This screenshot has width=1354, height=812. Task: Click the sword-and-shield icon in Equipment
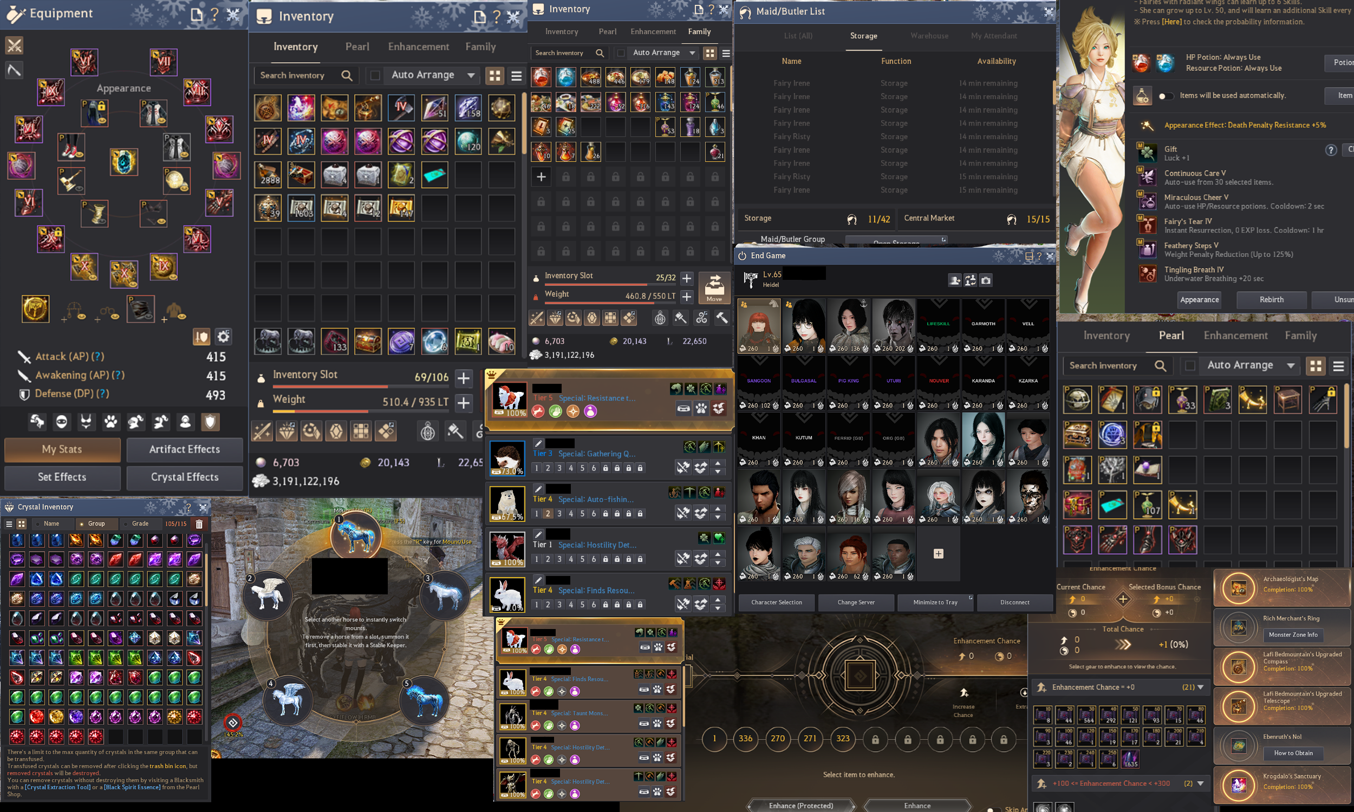tap(201, 337)
